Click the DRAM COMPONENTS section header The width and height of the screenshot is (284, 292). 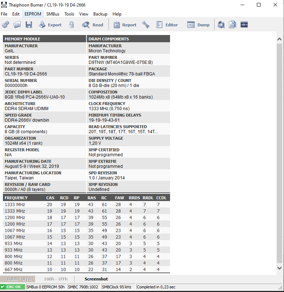coord(109,39)
